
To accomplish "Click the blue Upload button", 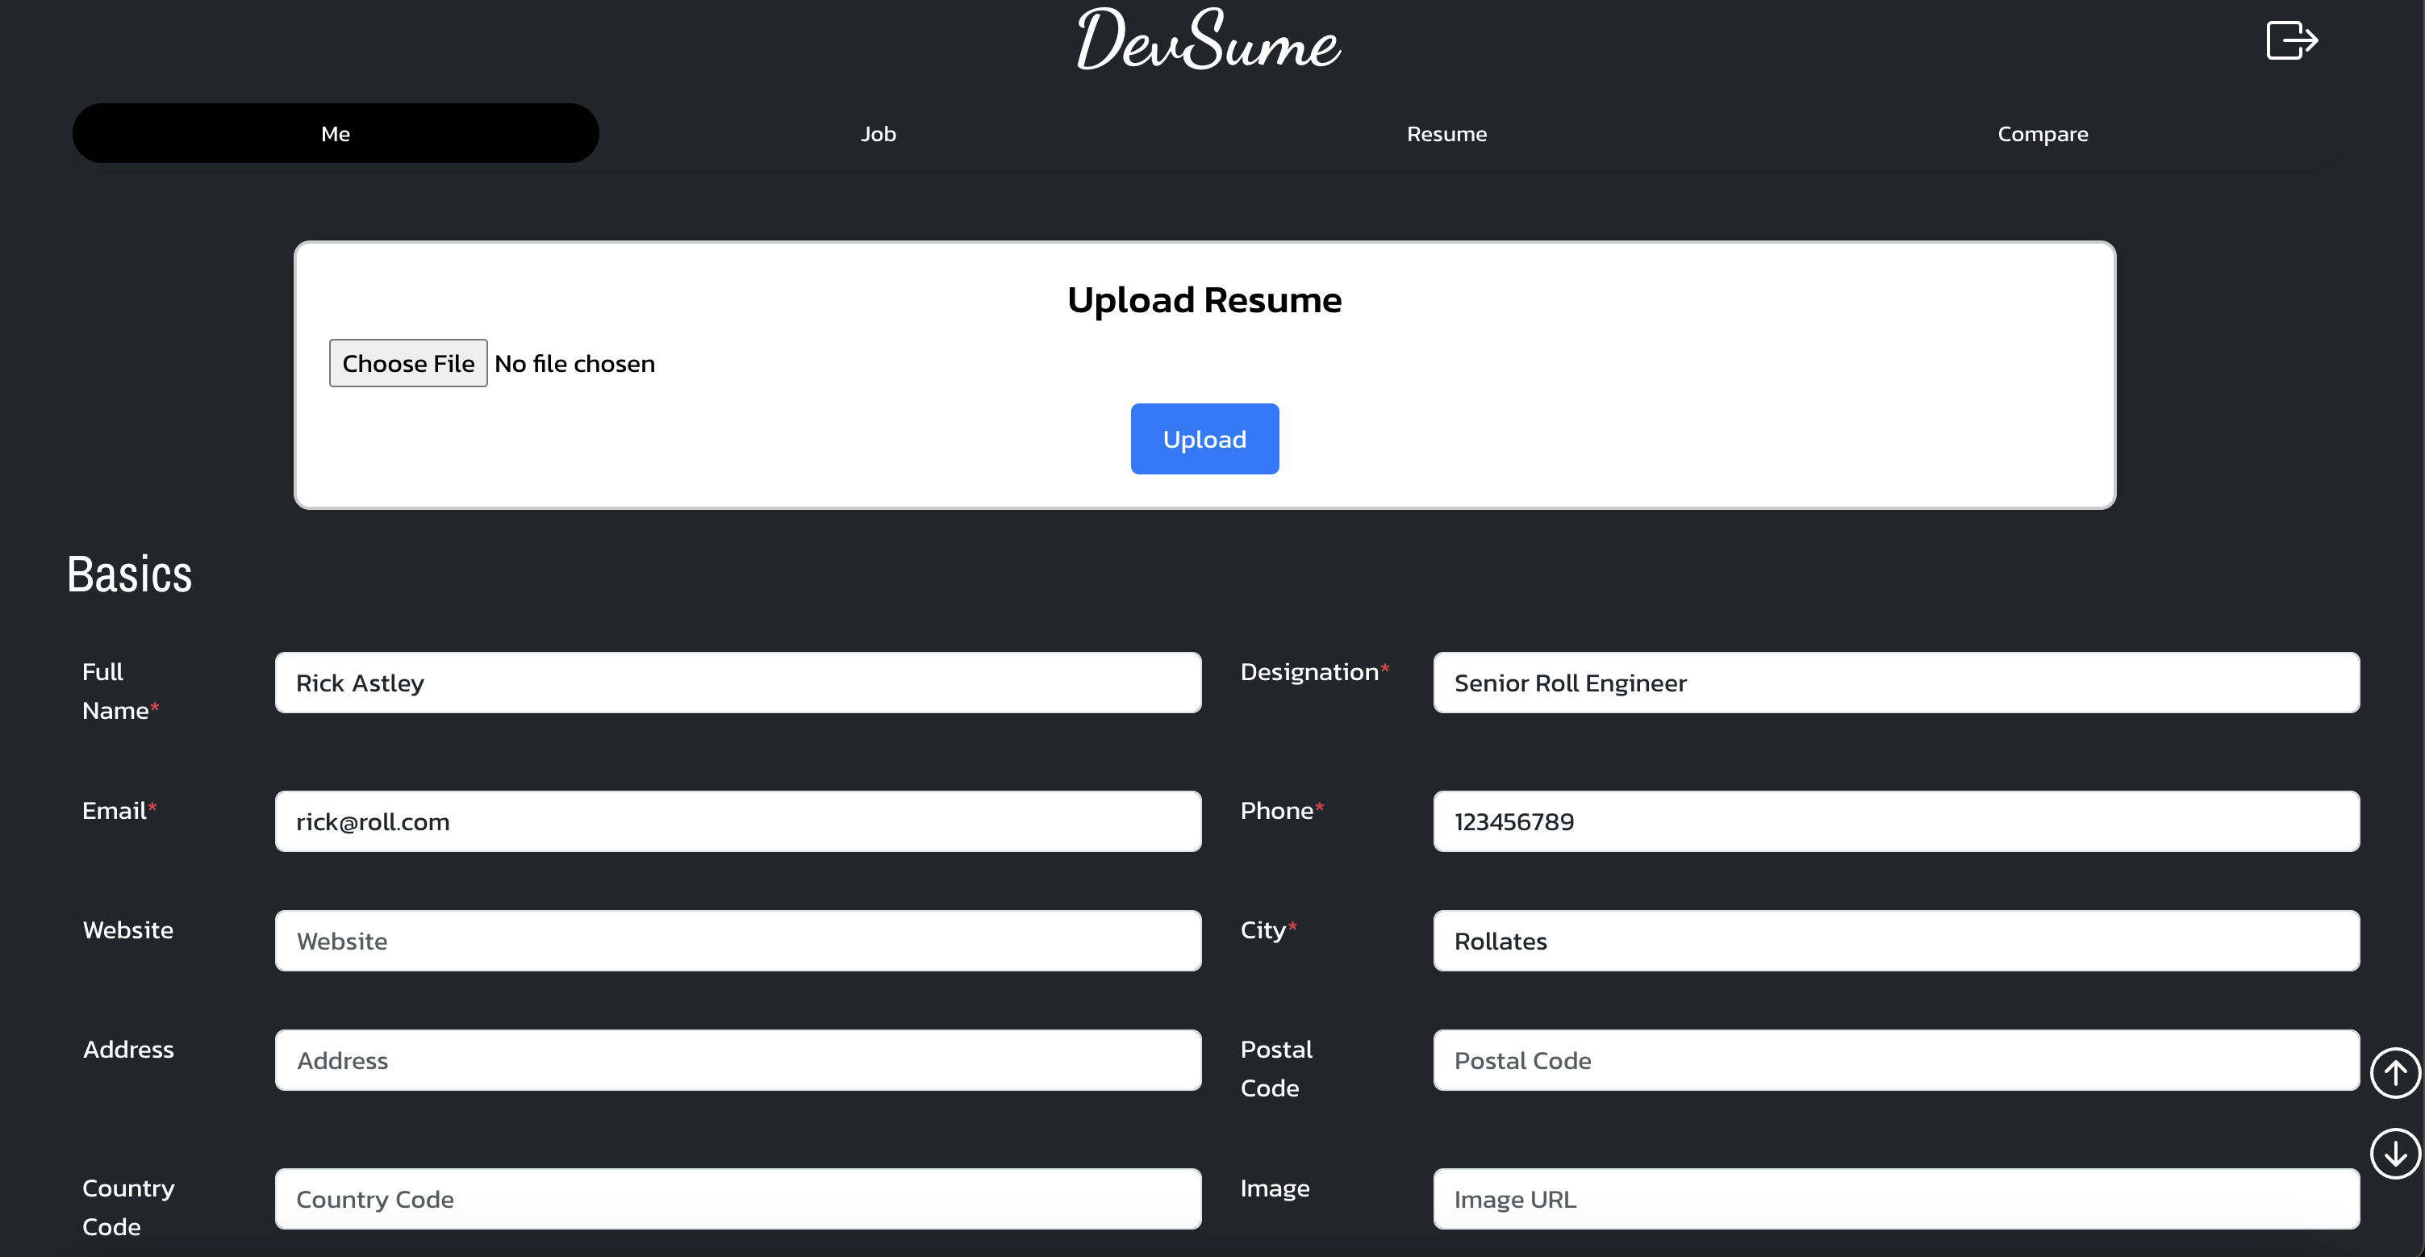I will click(1204, 439).
